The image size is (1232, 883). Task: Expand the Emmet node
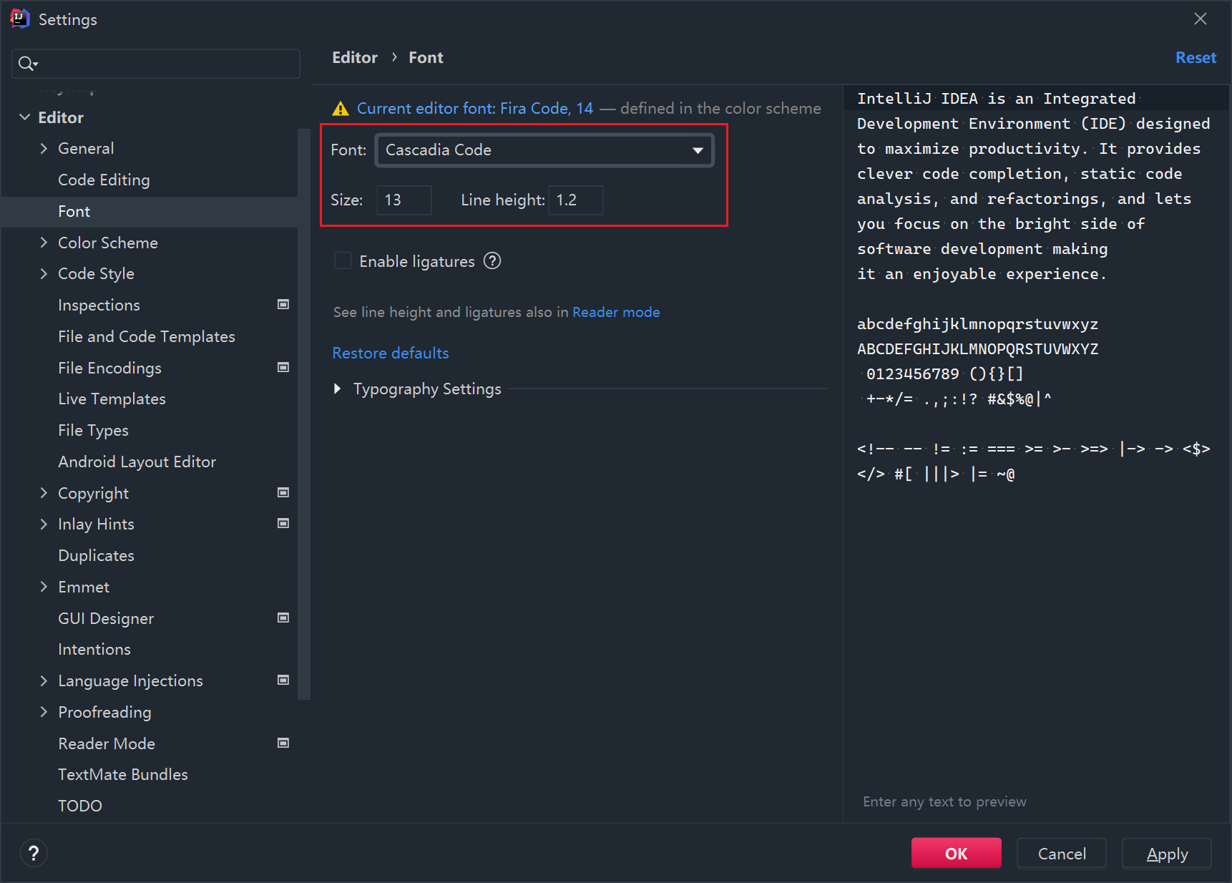[44, 587]
